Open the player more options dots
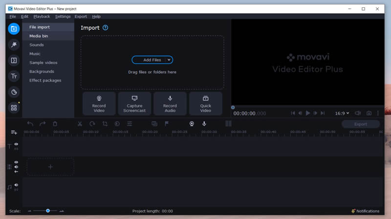This screenshot has width=391, height=219. [x=378, y=113]
